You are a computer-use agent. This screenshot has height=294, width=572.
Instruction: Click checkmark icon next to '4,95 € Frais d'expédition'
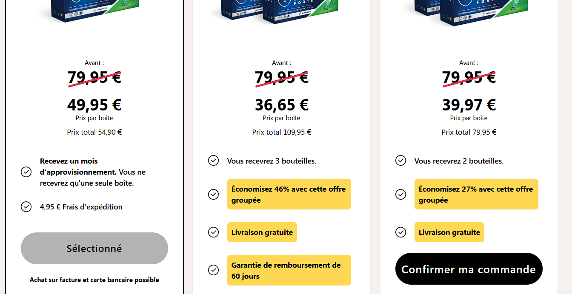(x=26, y=207)
